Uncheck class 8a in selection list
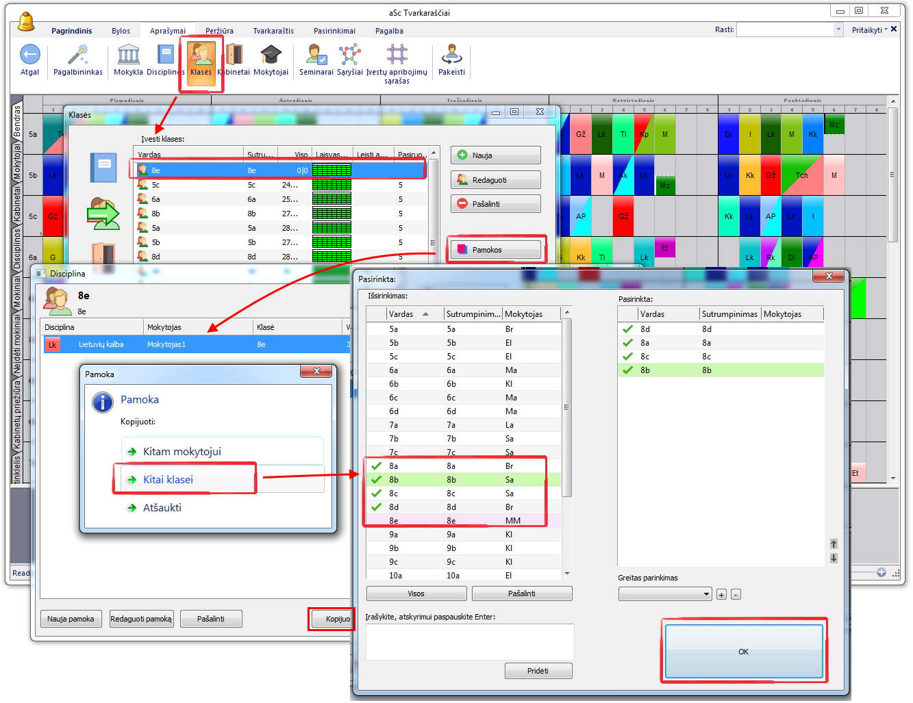The image size is (913, 703). [x=376, y=466]
